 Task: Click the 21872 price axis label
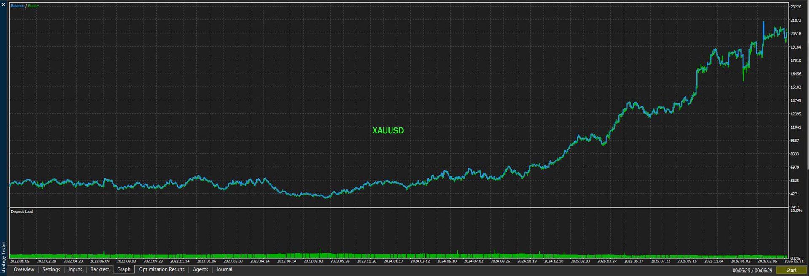(x=796, y=20)
